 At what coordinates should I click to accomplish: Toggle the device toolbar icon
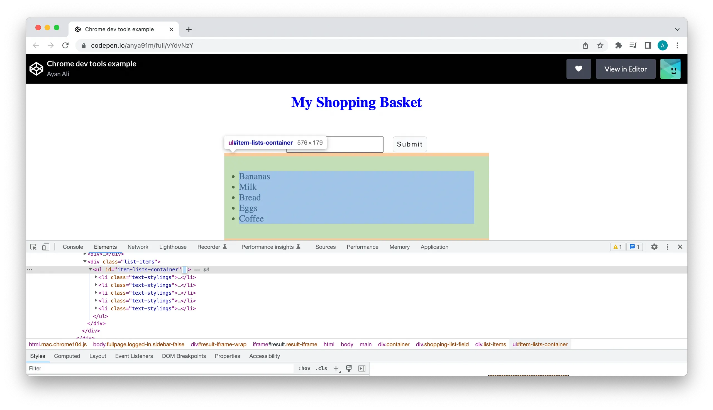(46, 247)
